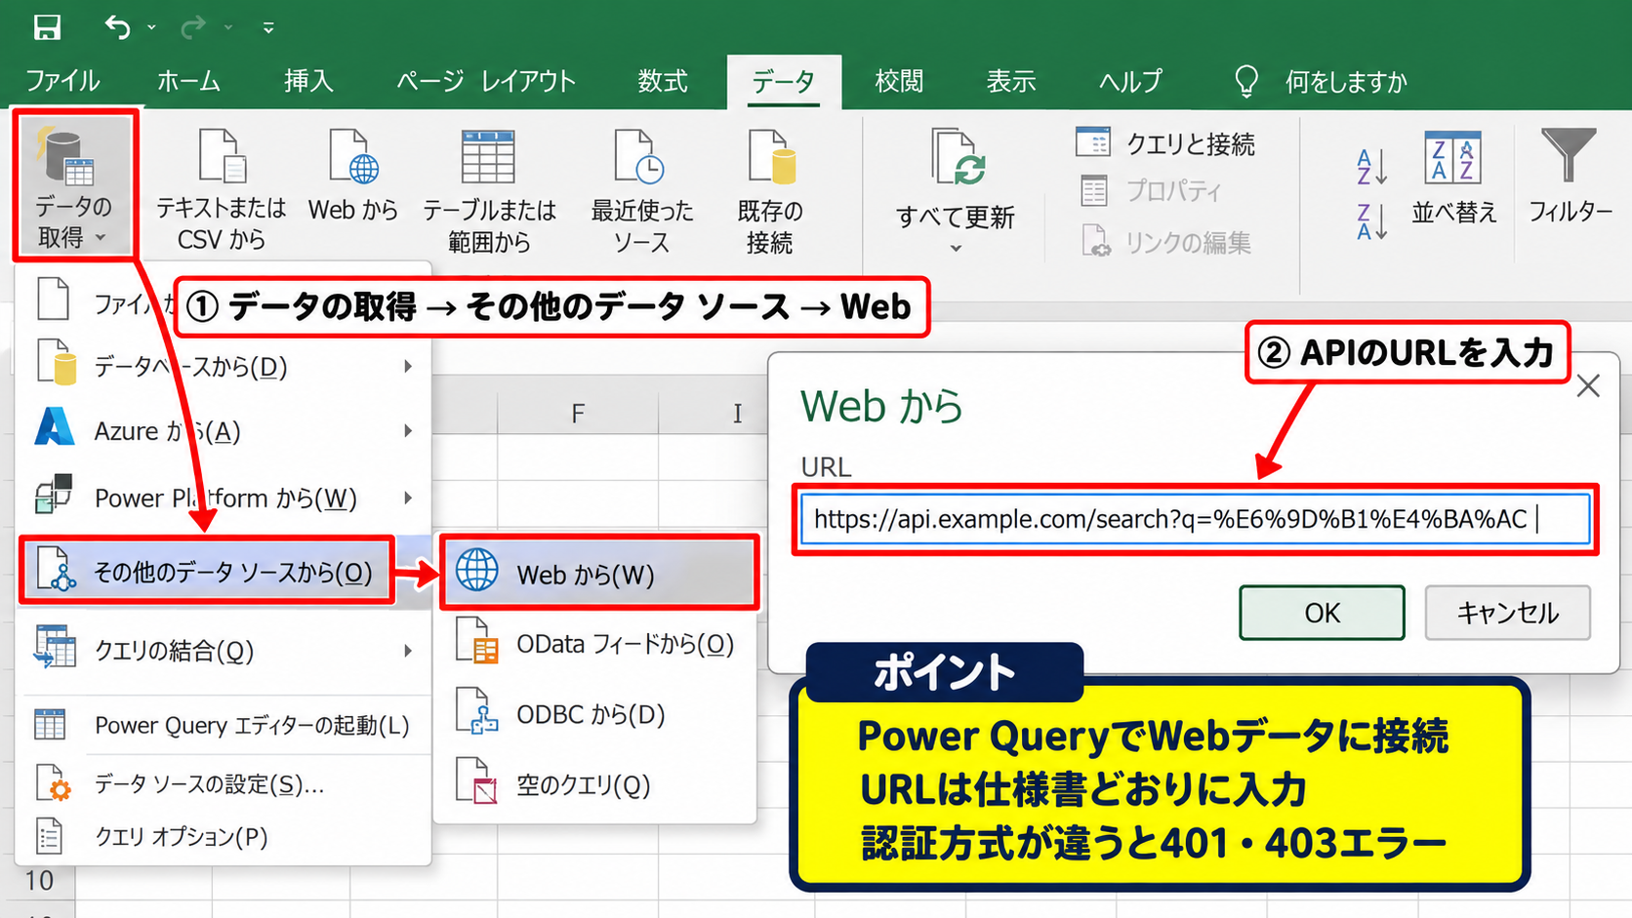Viewport: 1632px width, 918px height.
Task: Click the Undo arrow icon
Action: (x=117, y=27)
